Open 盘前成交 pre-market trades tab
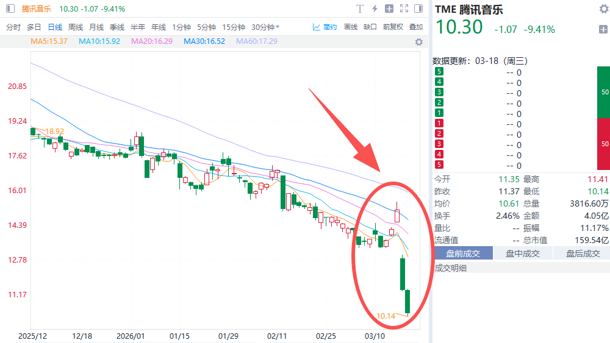The image size is (610, 343). coord(463,253)
